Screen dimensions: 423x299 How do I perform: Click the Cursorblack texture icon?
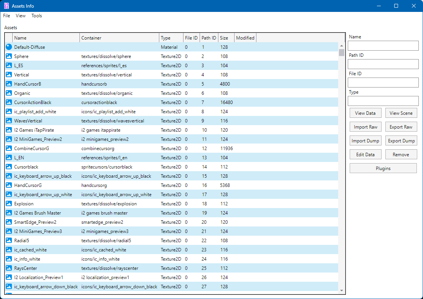pos(9,167)
